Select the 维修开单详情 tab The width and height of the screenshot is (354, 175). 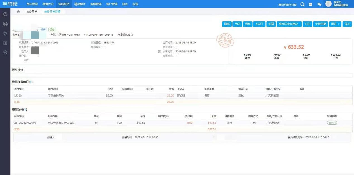tap(52, 11)
